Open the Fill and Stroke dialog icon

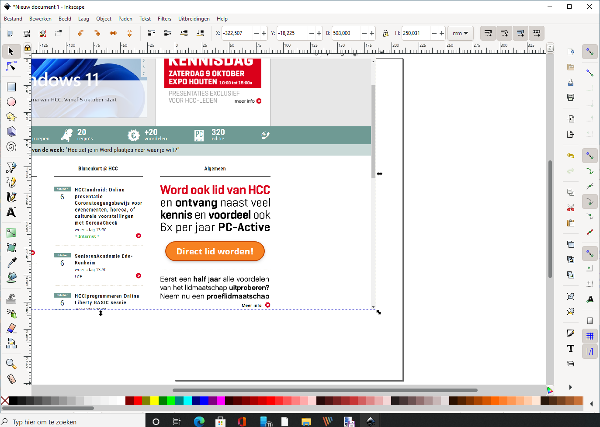[x=571, y=333]
